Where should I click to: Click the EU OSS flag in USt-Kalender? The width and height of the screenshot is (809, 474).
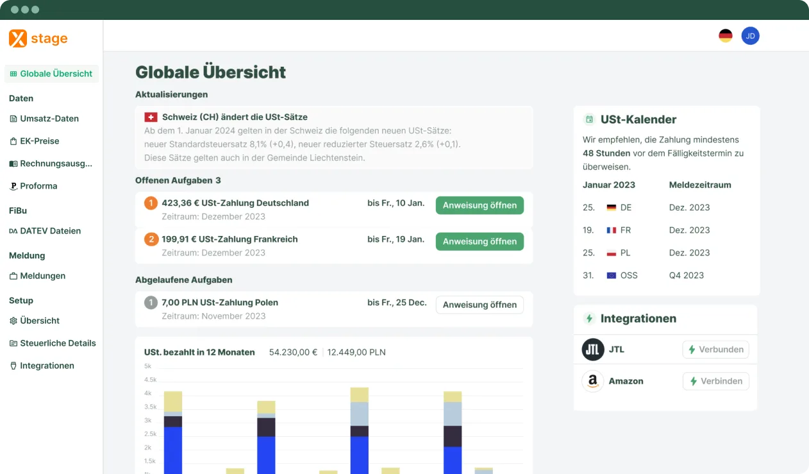pos(611,275)
